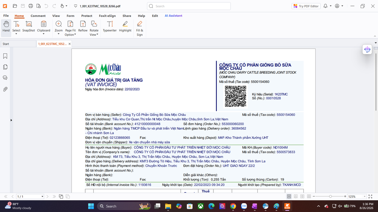Enable Reflow view
Screen dimensions: 378x212
83,26
